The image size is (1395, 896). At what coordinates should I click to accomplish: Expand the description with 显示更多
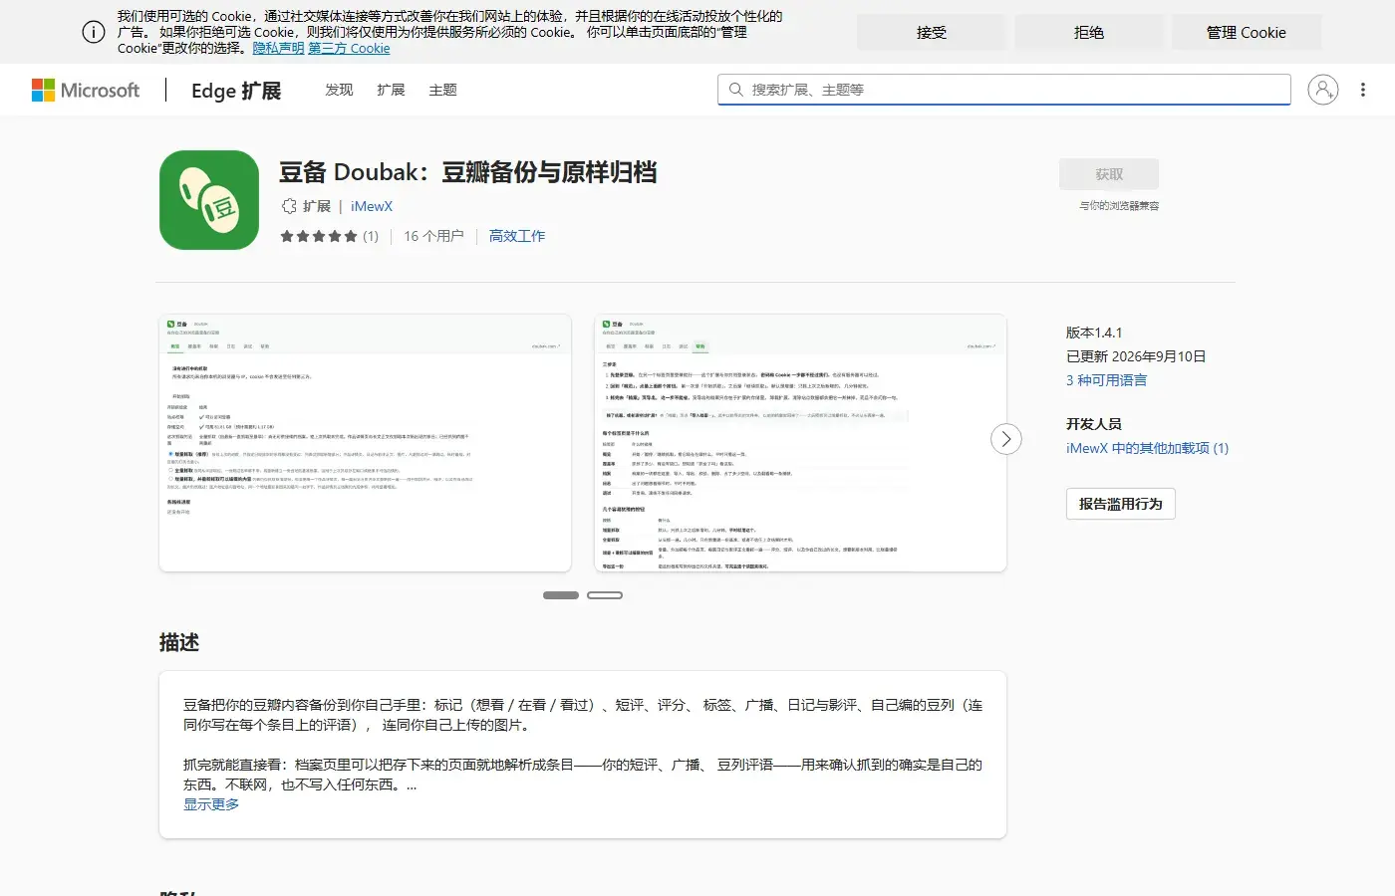tap(211, 804)
